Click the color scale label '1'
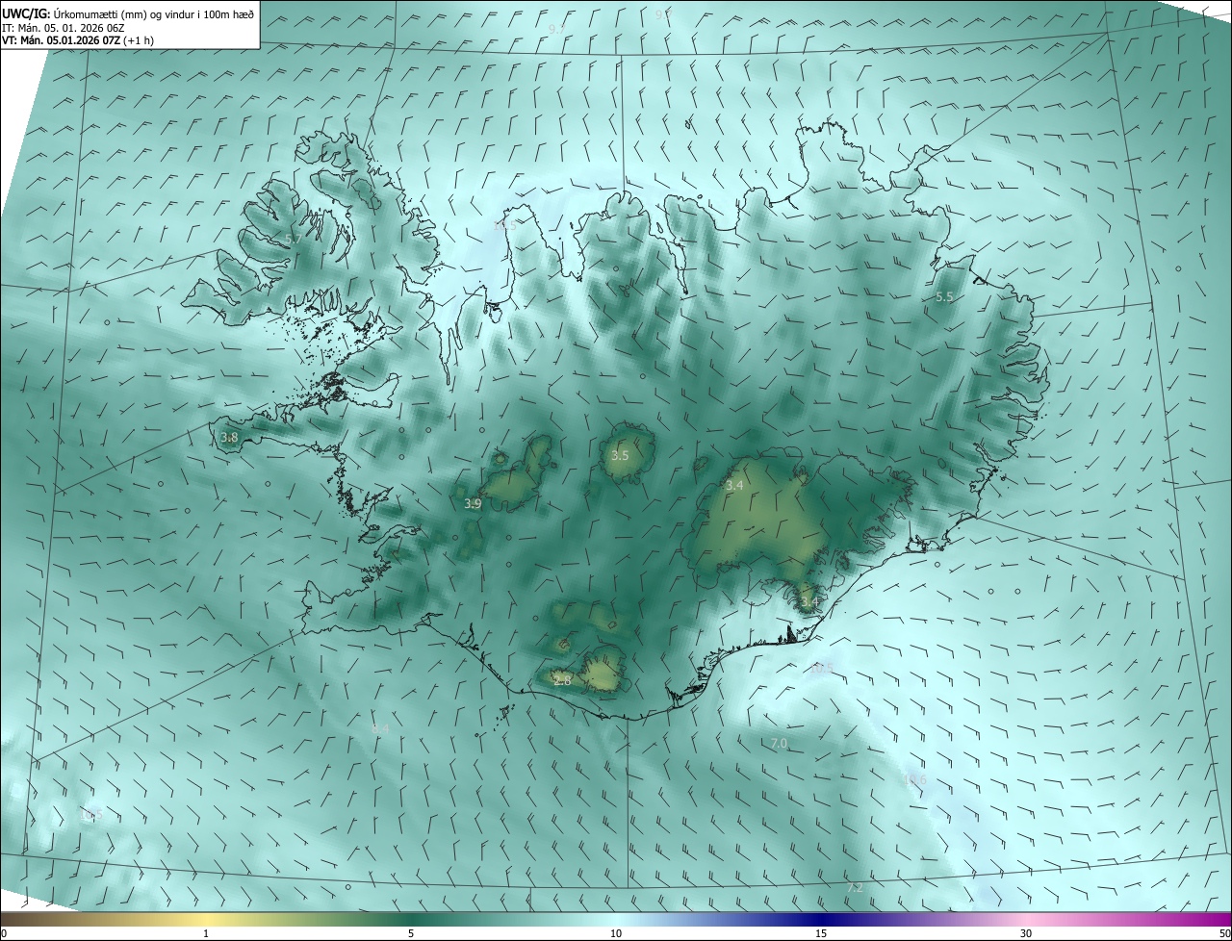Image resolution: width=1232 pixels, height=941 pixels. (206, 933)
